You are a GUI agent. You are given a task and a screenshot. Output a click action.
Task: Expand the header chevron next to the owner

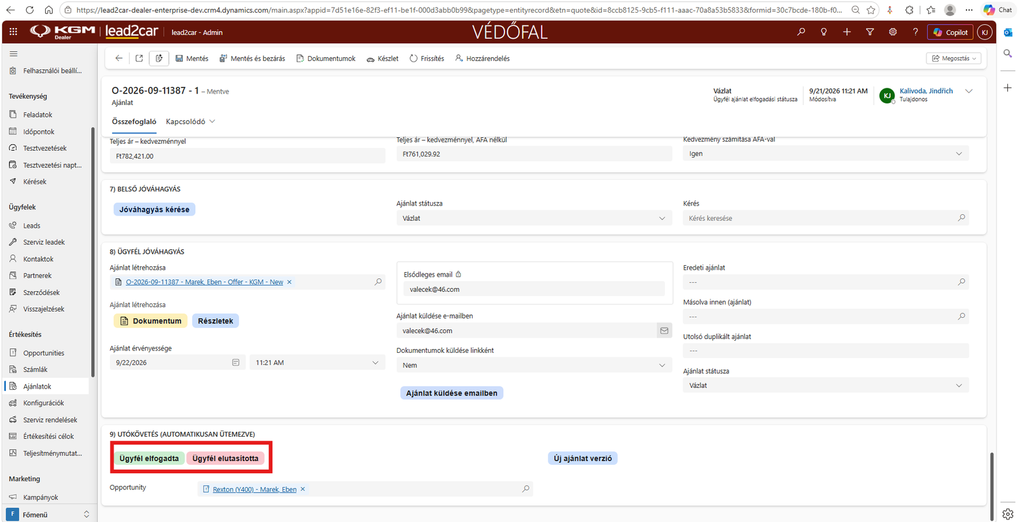click(x=969, y=92)
